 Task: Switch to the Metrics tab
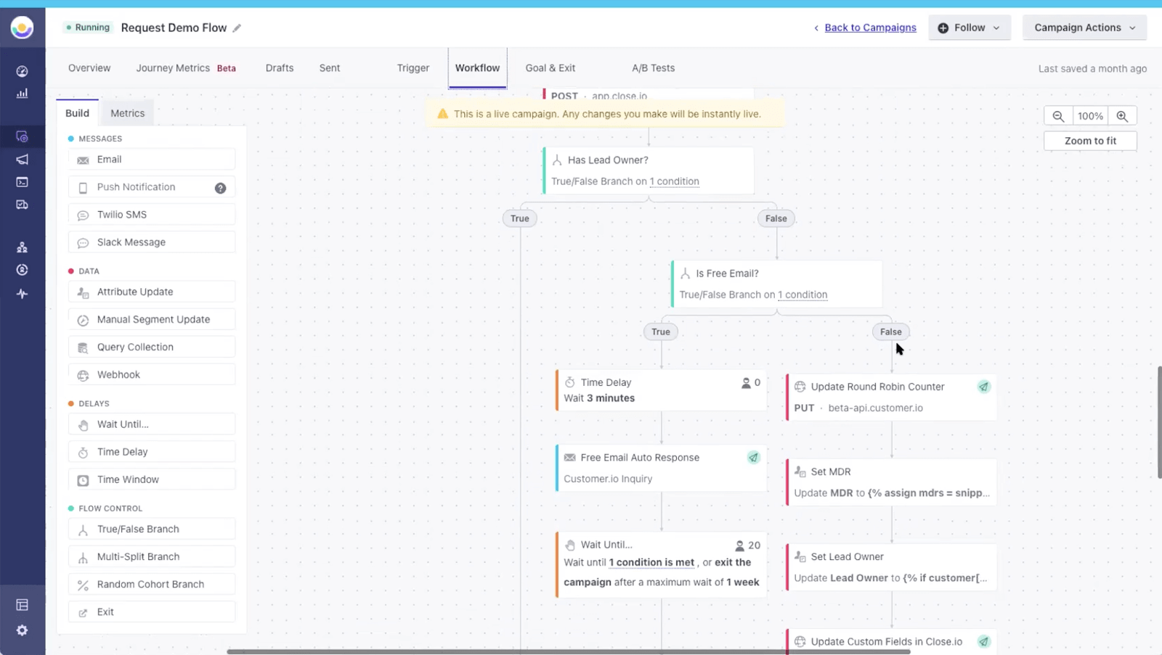127,112
